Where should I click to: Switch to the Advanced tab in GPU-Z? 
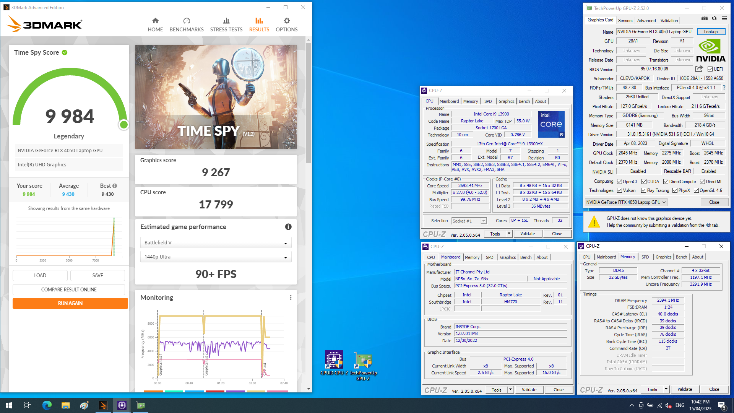coord(646,21)
